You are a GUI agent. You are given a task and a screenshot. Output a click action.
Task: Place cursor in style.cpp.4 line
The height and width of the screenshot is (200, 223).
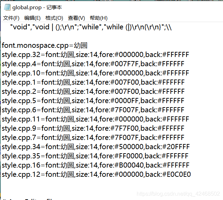coord(93,64)
